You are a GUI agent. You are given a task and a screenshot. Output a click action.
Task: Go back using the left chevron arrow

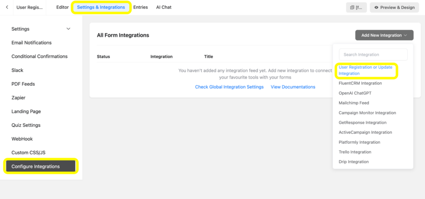(x=7, y=7)
